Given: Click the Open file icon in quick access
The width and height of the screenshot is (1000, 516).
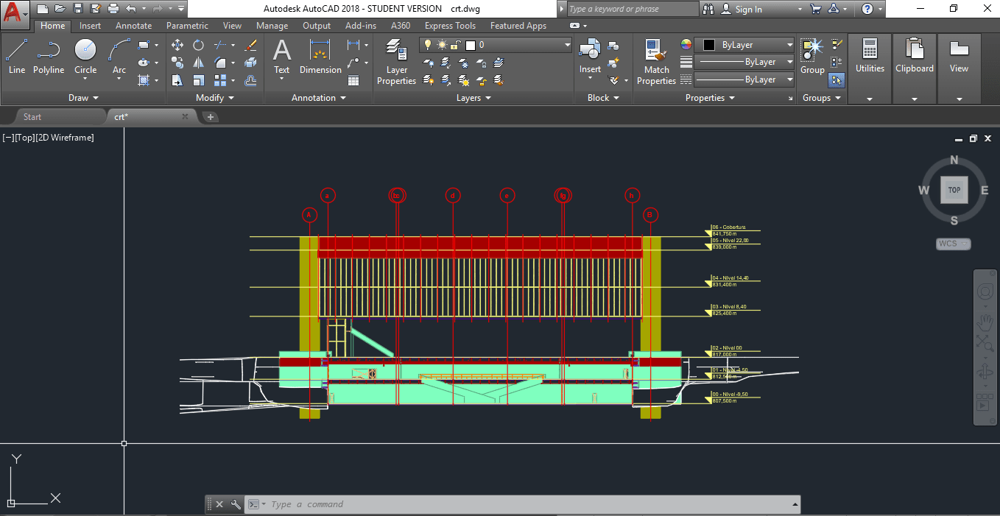Looking at the screenshot, I should (60, 9).
